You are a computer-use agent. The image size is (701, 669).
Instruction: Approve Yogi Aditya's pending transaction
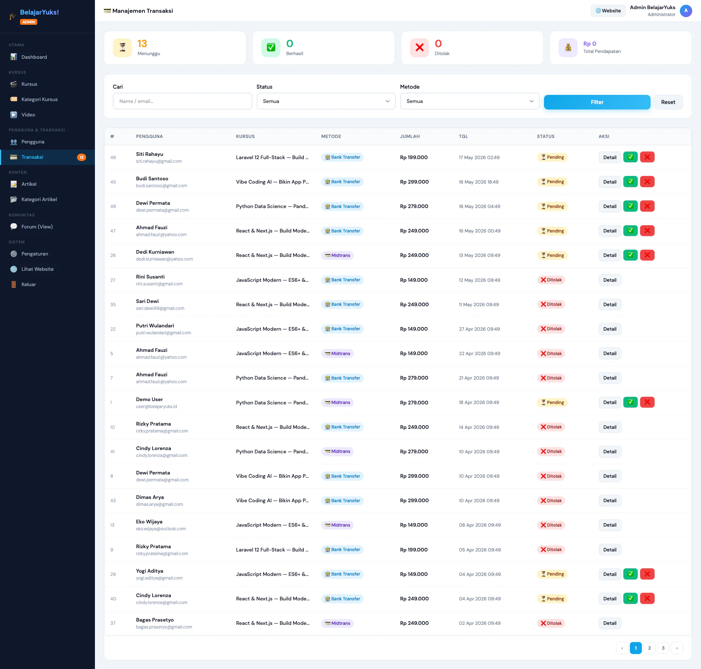point(630,574)
